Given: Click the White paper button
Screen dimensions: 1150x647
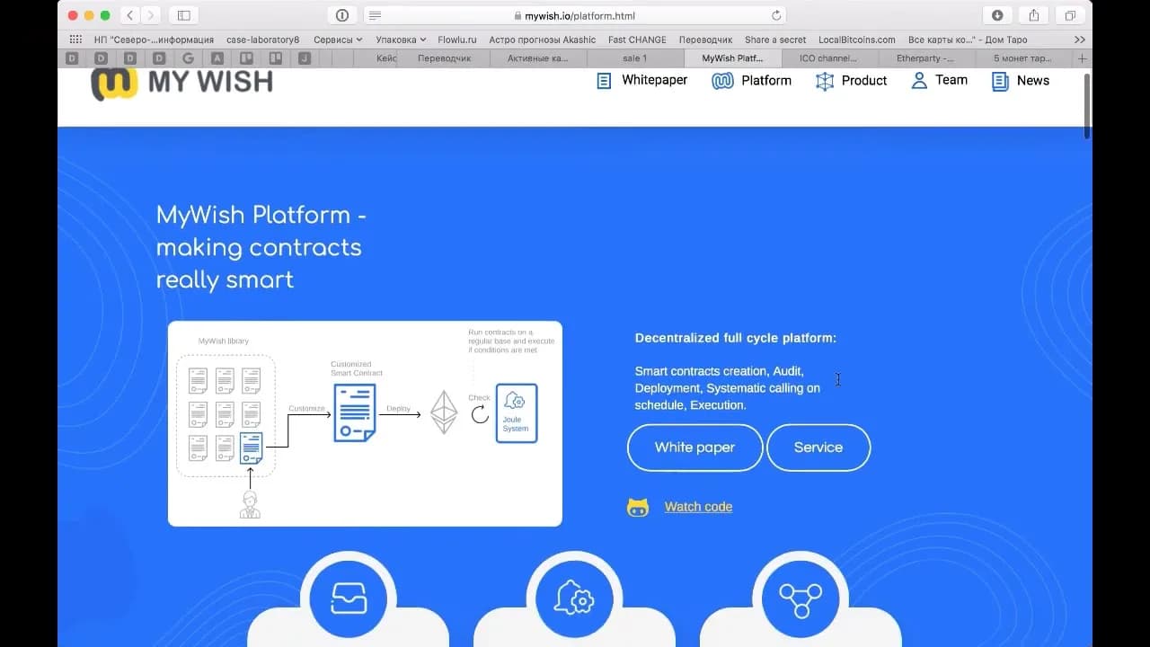Looking at the screenshot, I should pyautogui.click(x=695, y=448).
